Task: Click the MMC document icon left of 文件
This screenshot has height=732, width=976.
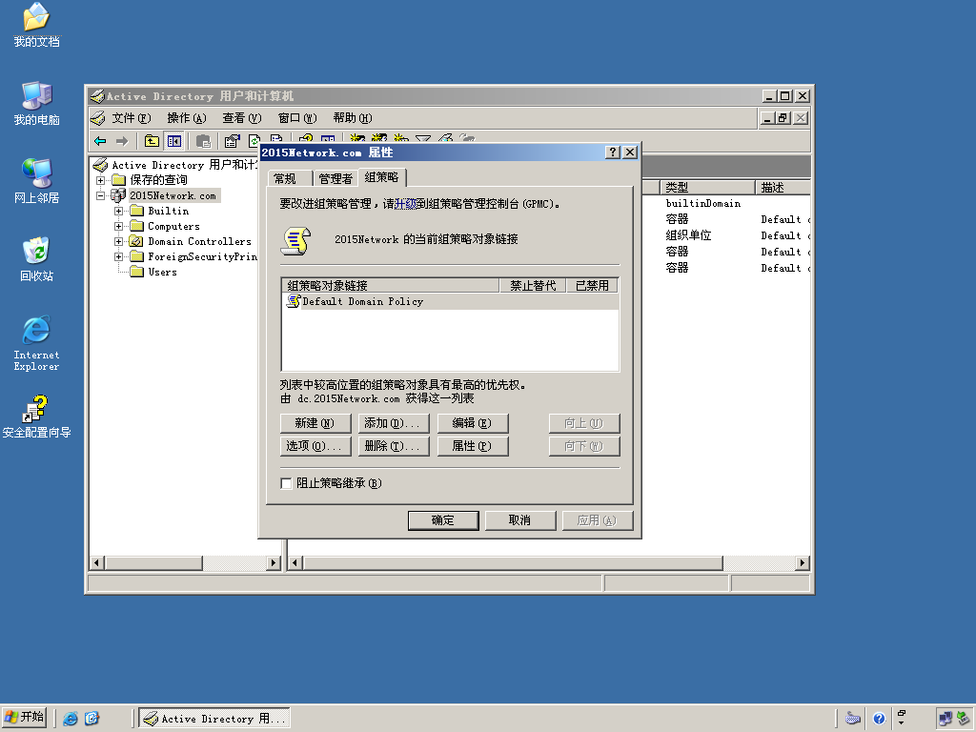Action: [x=98, y=117]
